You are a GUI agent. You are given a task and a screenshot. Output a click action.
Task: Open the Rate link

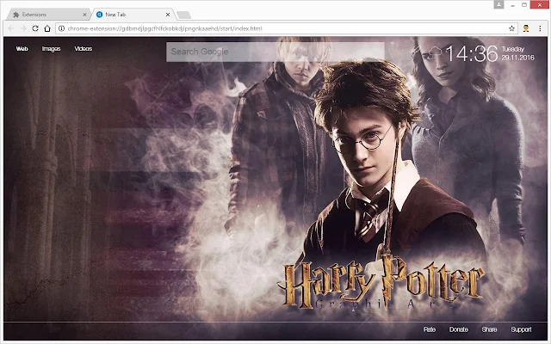430,329
